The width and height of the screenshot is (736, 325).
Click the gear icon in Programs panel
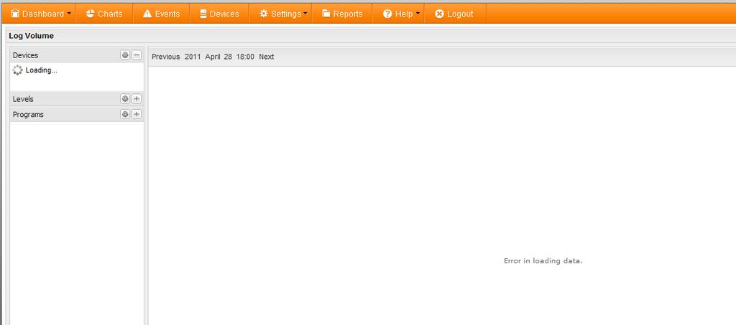(x=125, y=114)
